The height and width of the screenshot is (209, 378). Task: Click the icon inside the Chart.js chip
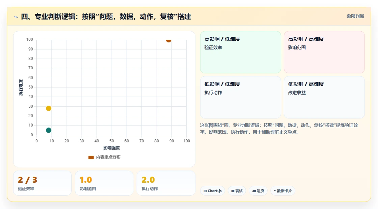click(205, 191)
